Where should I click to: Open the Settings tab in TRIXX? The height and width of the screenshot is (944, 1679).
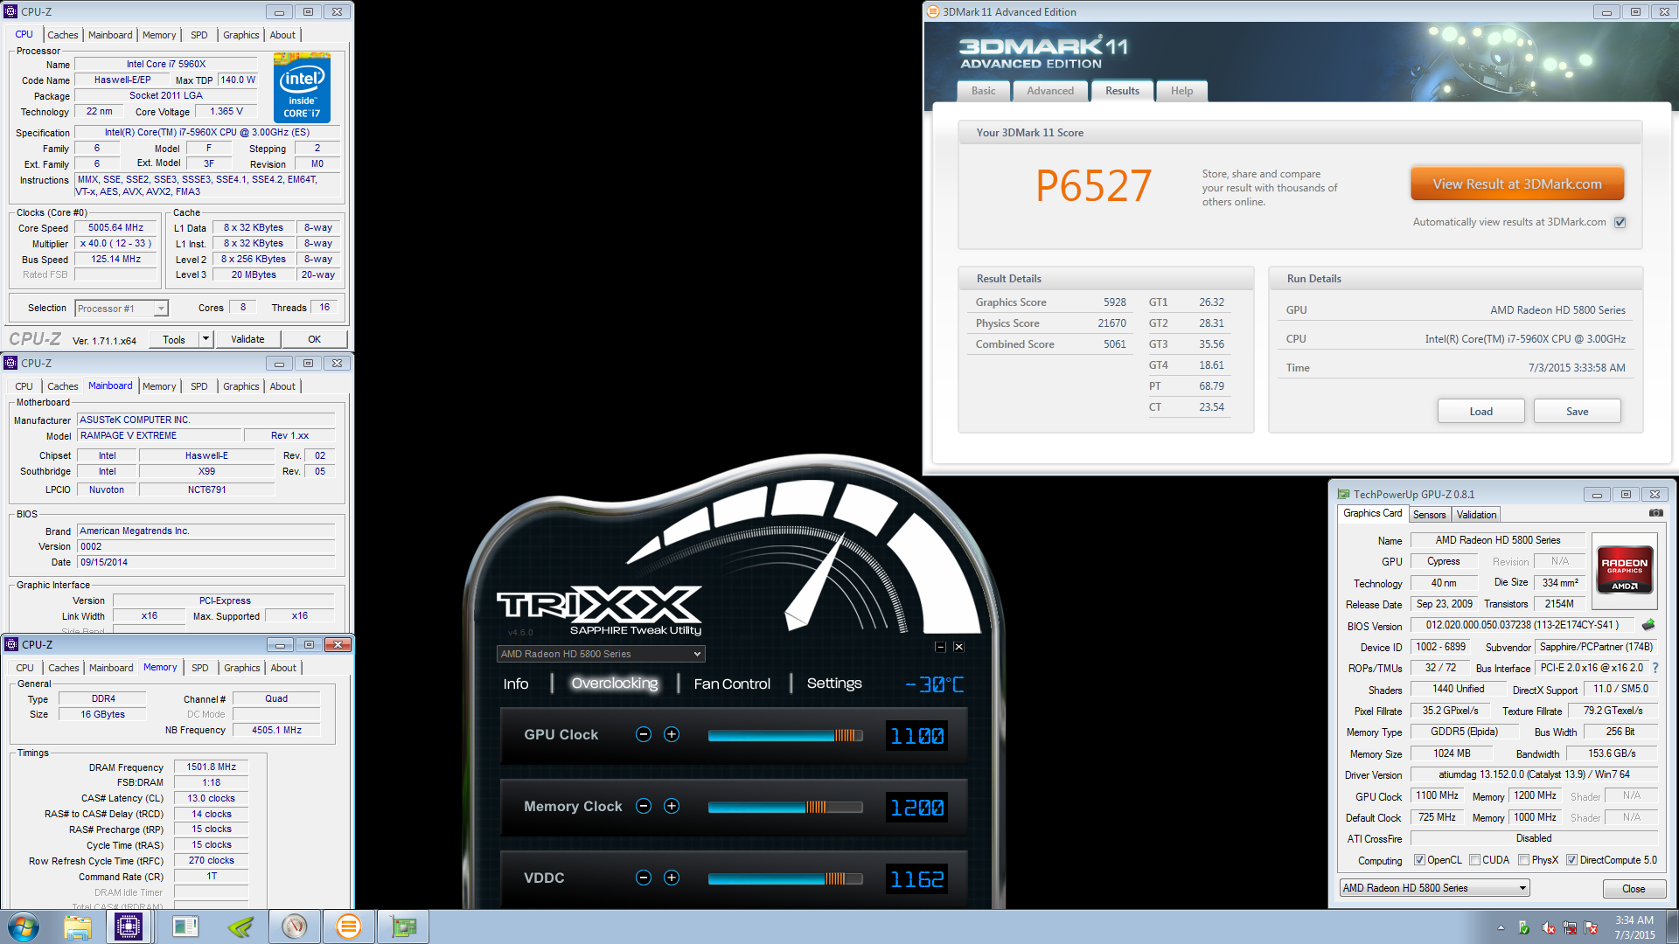pyautogui.click(x=834, y=684)
